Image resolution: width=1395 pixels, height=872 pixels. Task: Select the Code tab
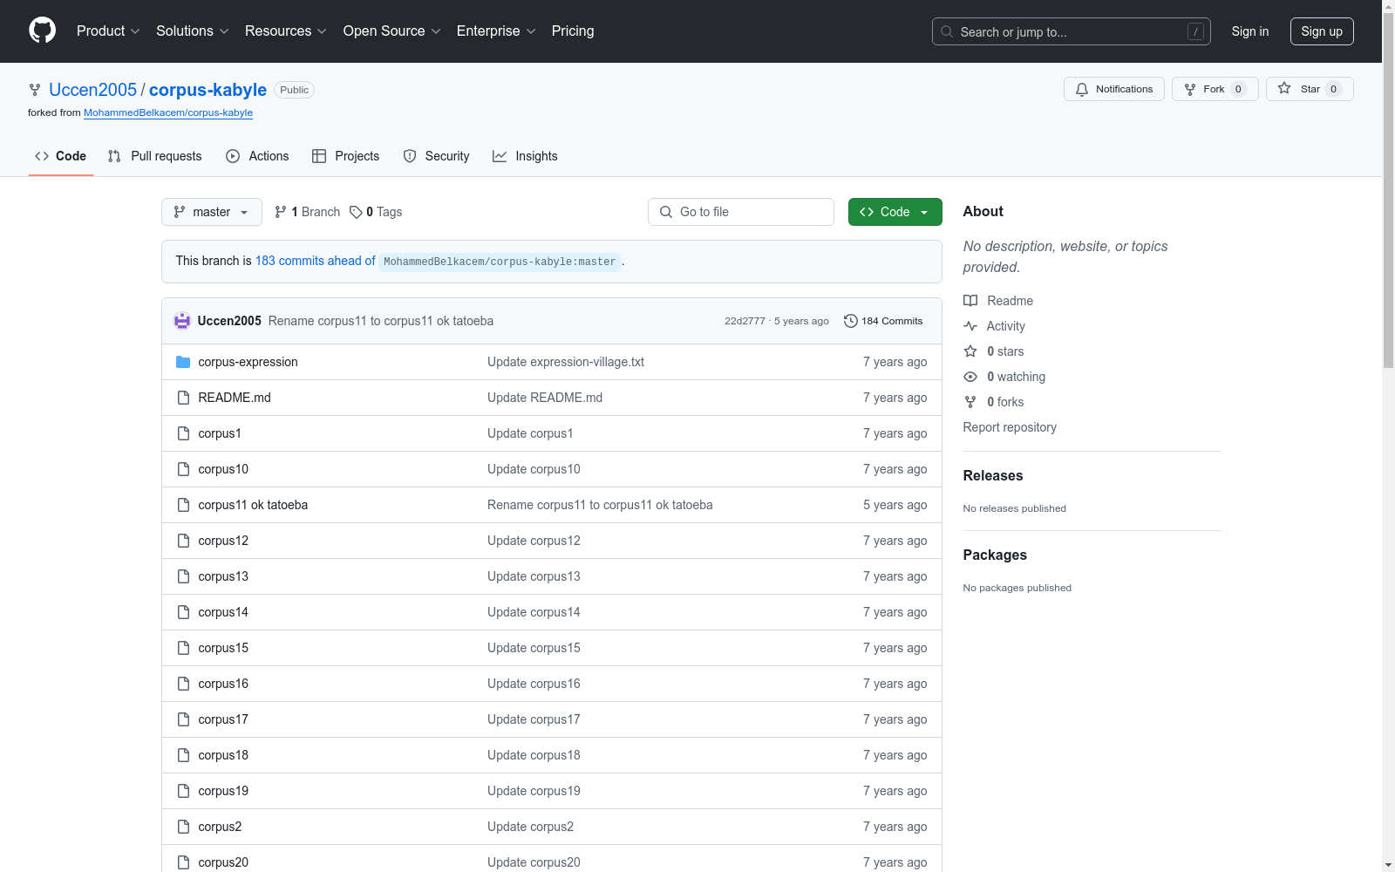coord(60,156)
